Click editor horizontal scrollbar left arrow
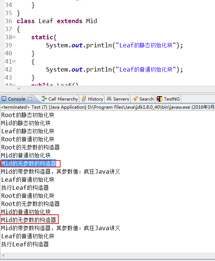The width and height of the screenshot is (215, 261). [x=19, y=88]
